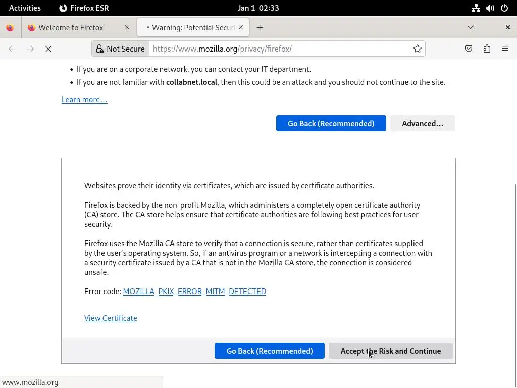Open the Activities overview
Image resolution: width=517 pixels, height=388 pixels.
click(x=25, y=8)
